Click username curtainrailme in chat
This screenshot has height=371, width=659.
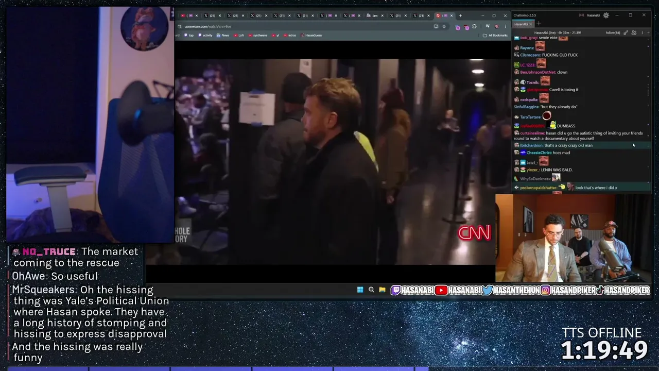tap(532, 133)
